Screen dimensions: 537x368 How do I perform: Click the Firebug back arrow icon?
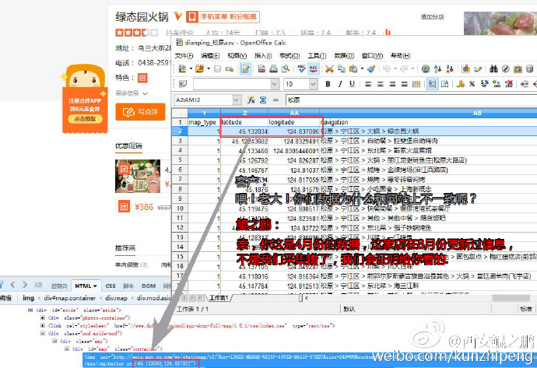tap(12, 285)
